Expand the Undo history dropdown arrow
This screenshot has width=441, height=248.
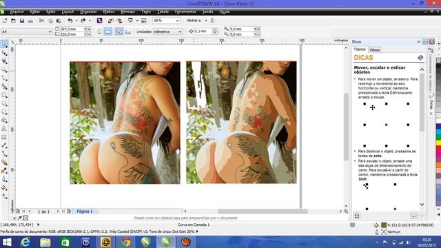pyautogui.click(x=76, y=21)
